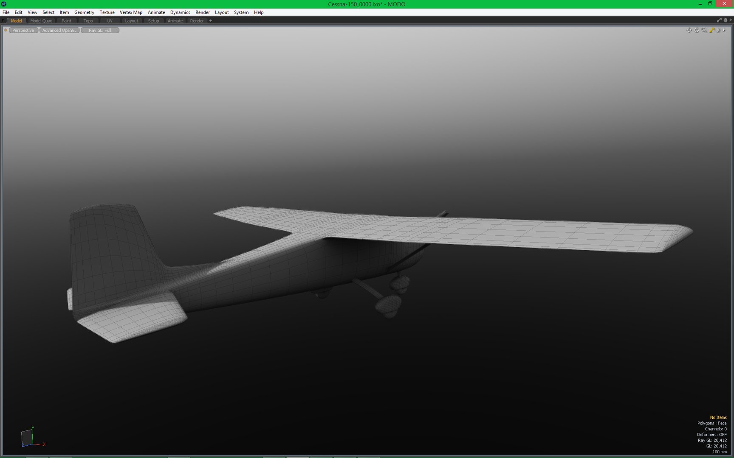Open the File menu
This screenshot has width=734, height=458.
pyautogui.click(x=6, y=12)
